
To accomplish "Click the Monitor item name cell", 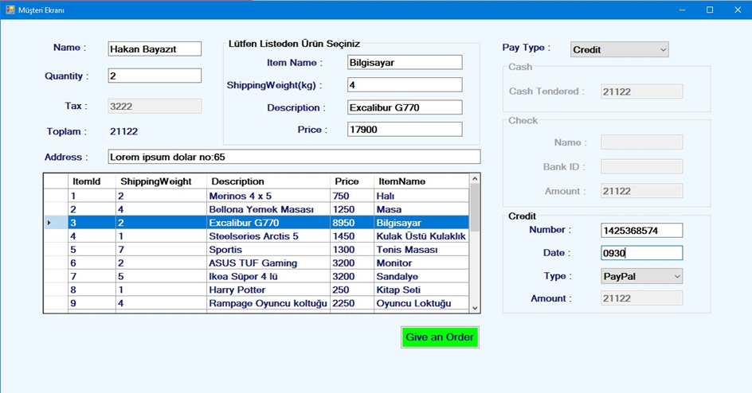I will click(421, 263).
